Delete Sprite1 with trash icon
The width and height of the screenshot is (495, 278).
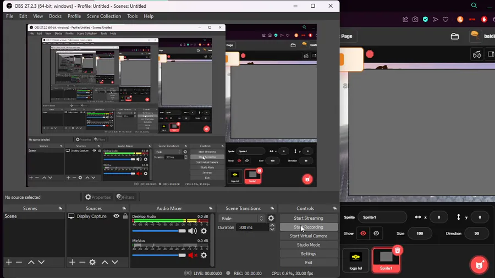point(398,251)
